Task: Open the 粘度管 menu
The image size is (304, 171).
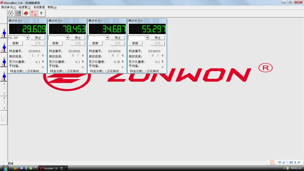Action: pyautogui.click(x=25, y=7)
